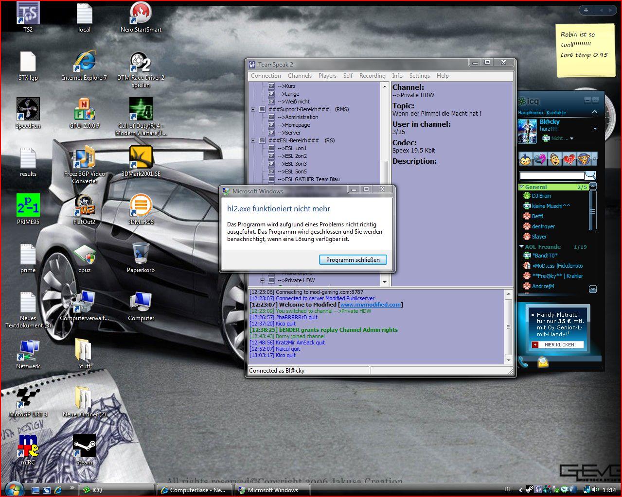Select channel -->Administration

298,117
